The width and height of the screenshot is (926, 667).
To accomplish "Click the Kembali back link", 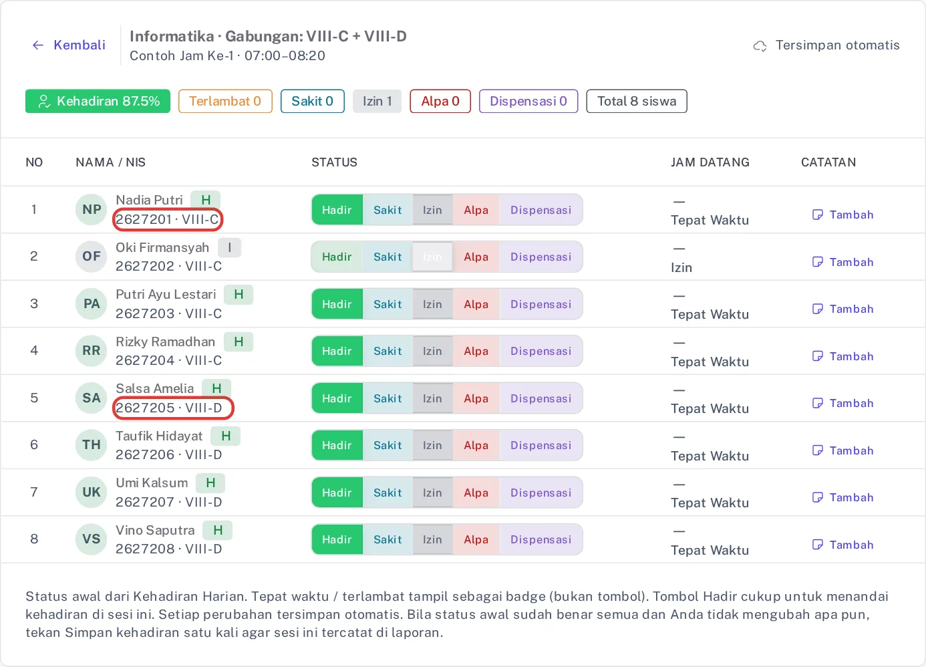I will tap(69, 45).
